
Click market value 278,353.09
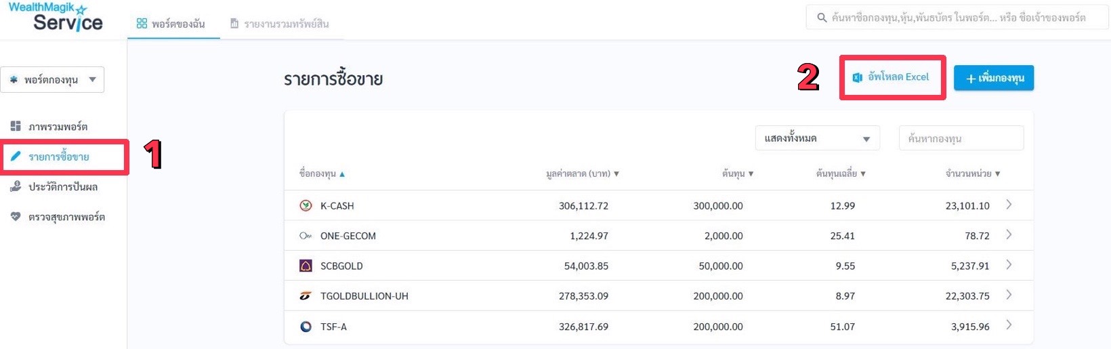583,296
